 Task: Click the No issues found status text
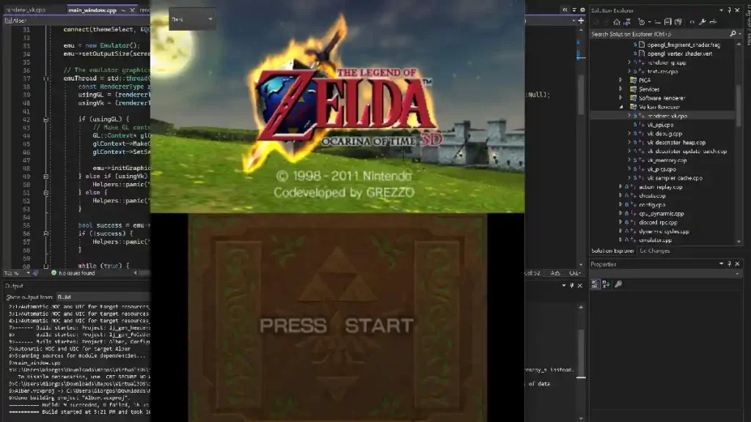(76, 273)
